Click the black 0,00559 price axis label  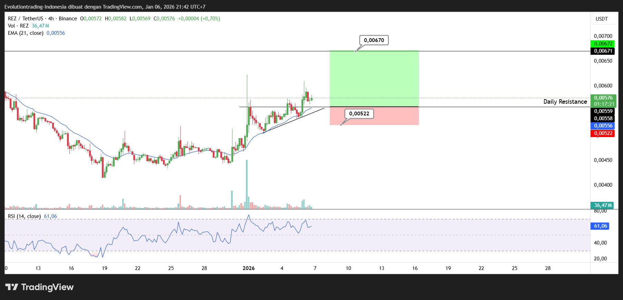click(603, 111)
